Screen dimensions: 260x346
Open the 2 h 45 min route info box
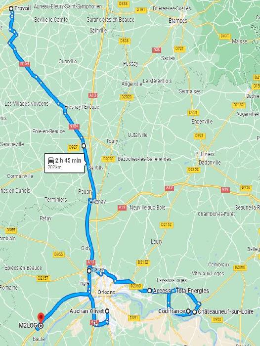point(64,163)
